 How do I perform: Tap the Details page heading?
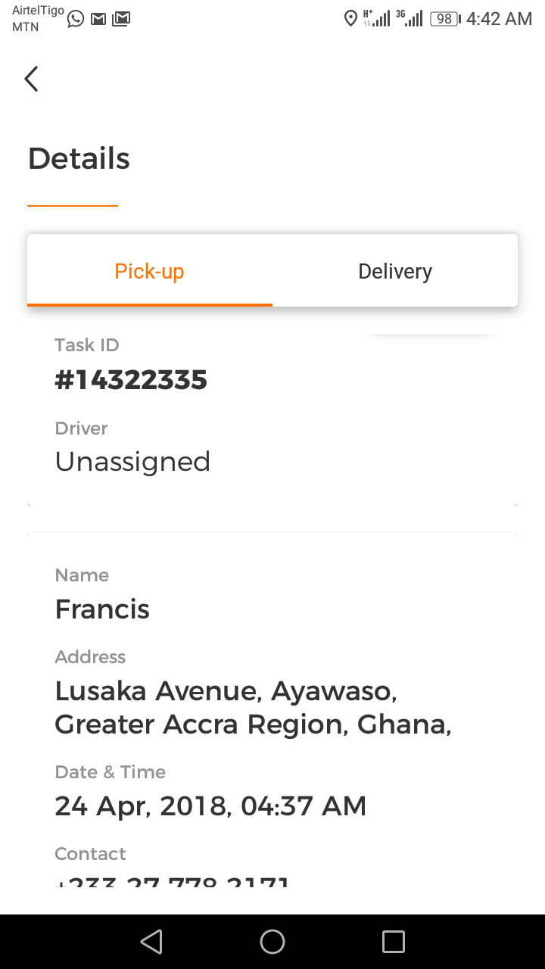[79, 158]
